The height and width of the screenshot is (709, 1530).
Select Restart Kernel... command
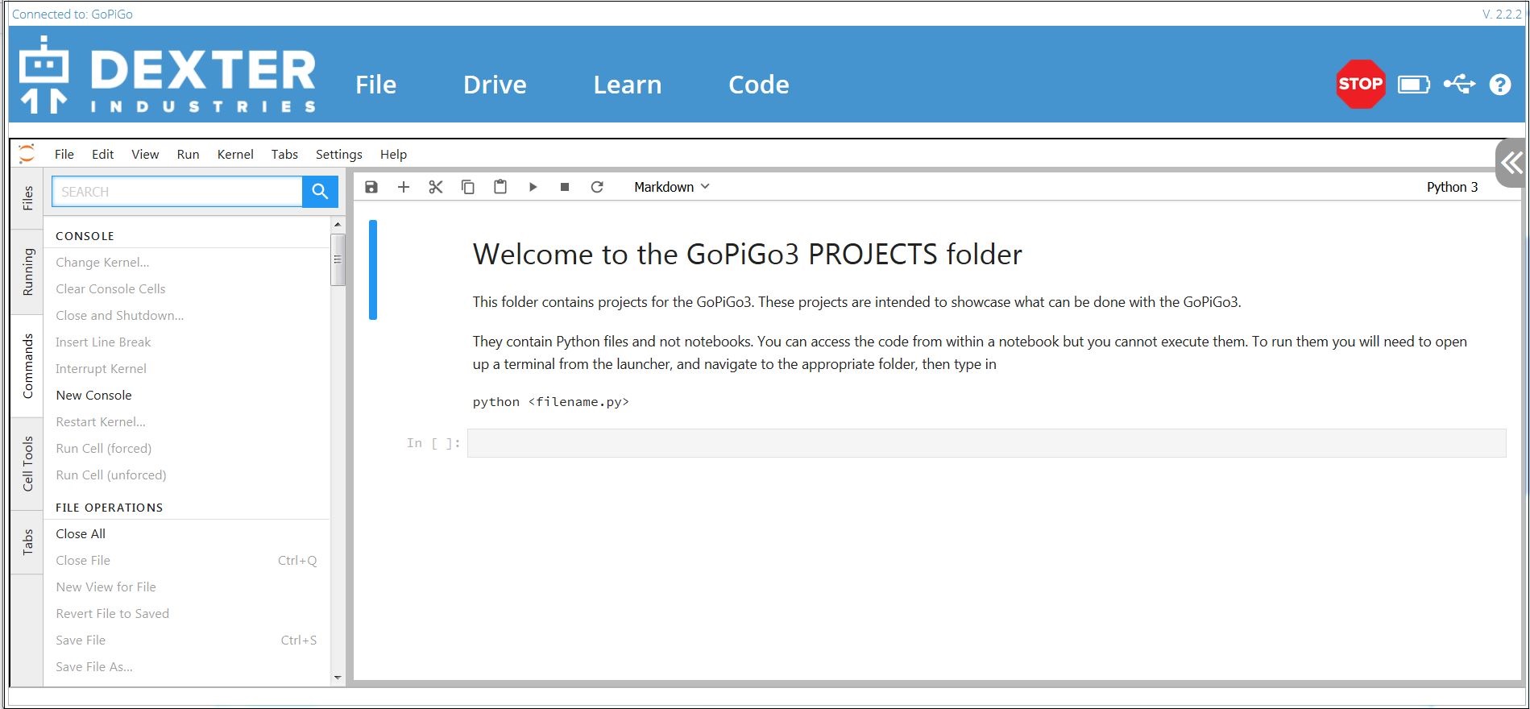(187, 422)
